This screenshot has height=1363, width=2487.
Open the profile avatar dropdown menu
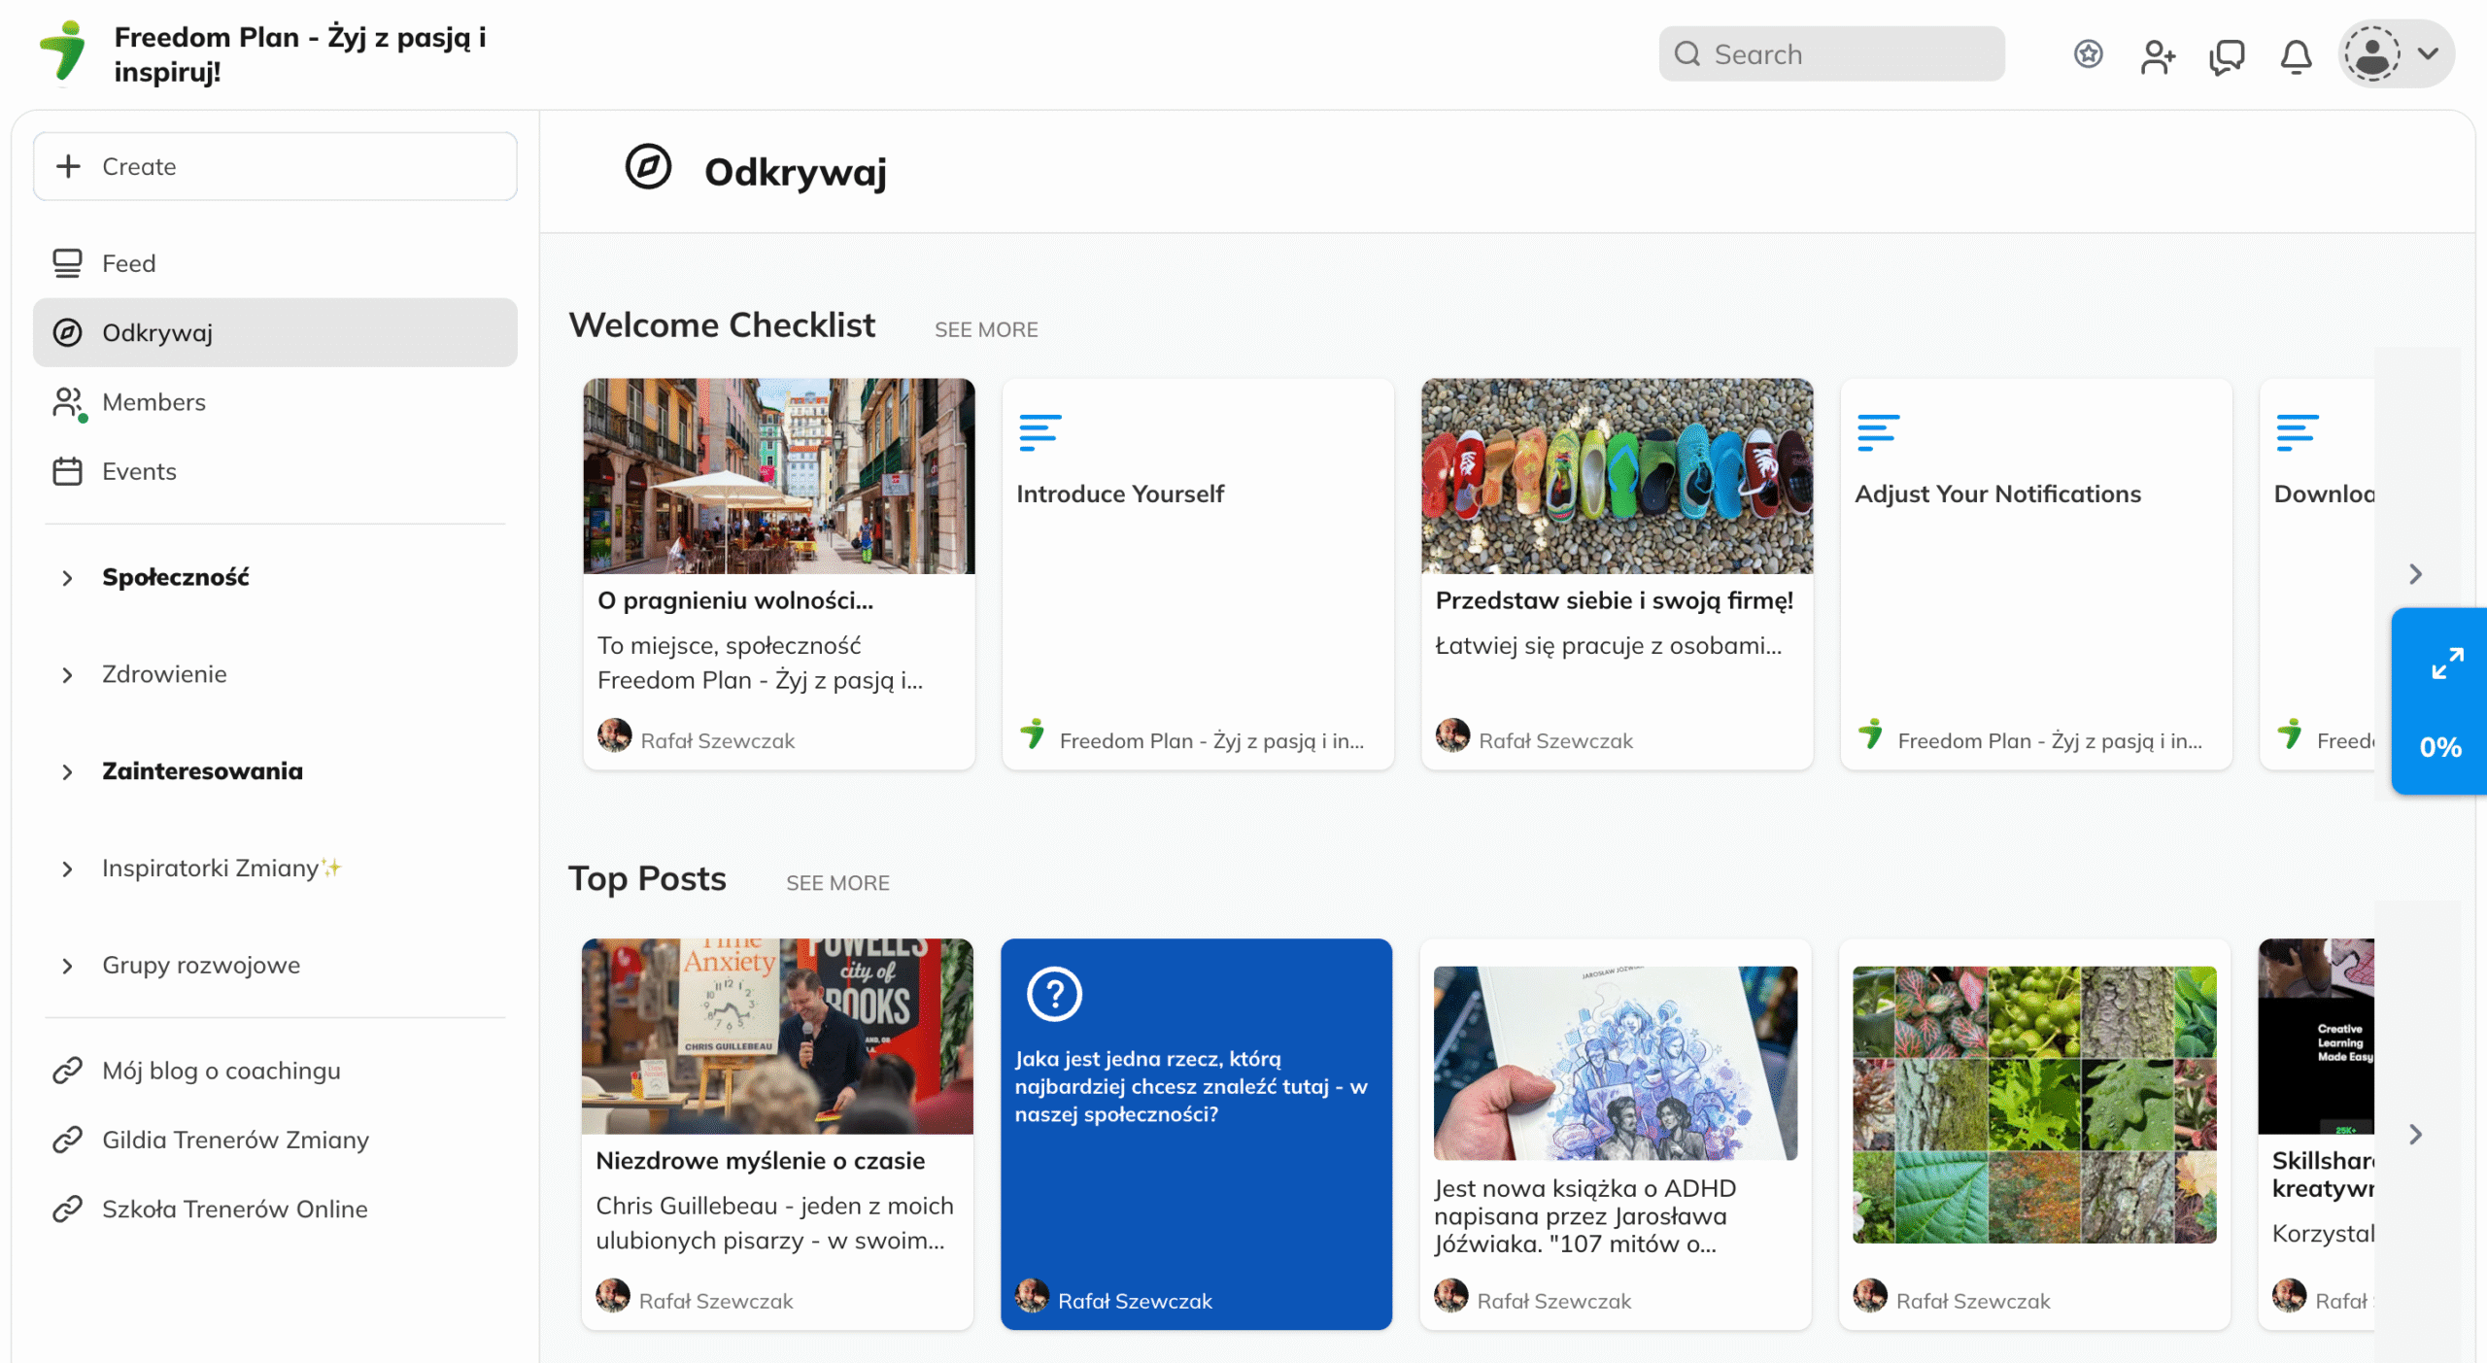2395,53
